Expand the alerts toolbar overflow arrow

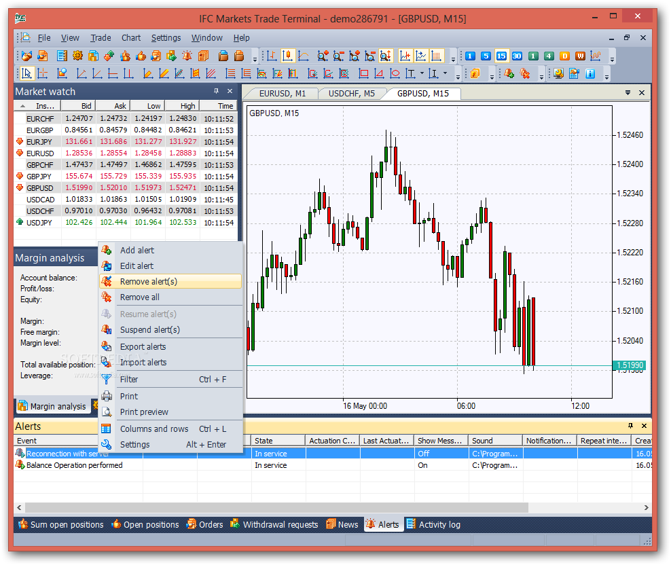(541, 77)
